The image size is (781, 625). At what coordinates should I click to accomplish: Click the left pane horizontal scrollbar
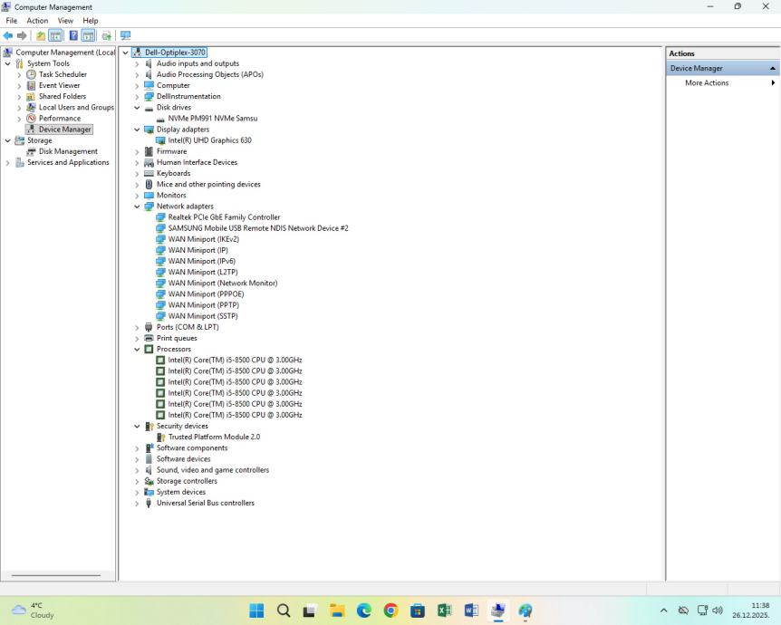56,575
